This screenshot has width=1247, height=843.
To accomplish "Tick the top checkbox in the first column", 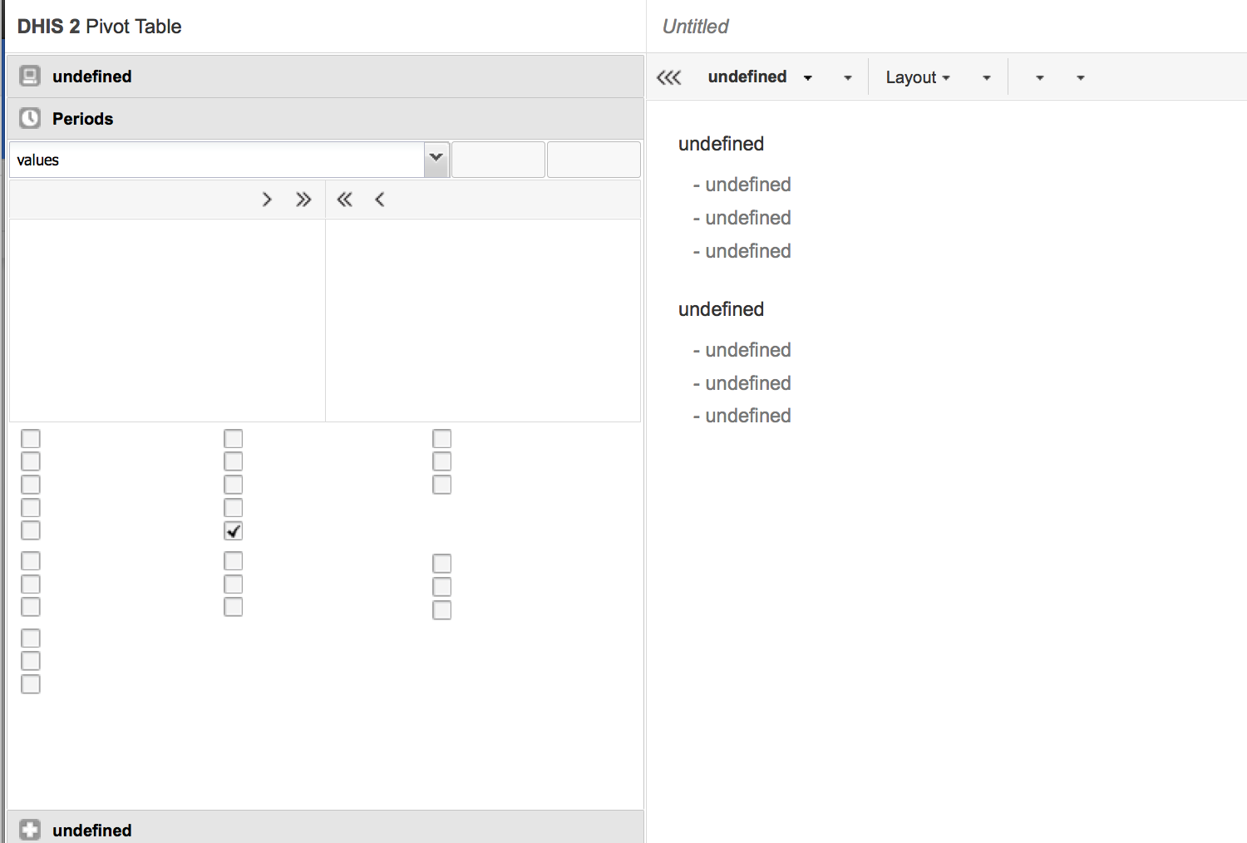I will point(31,438).
